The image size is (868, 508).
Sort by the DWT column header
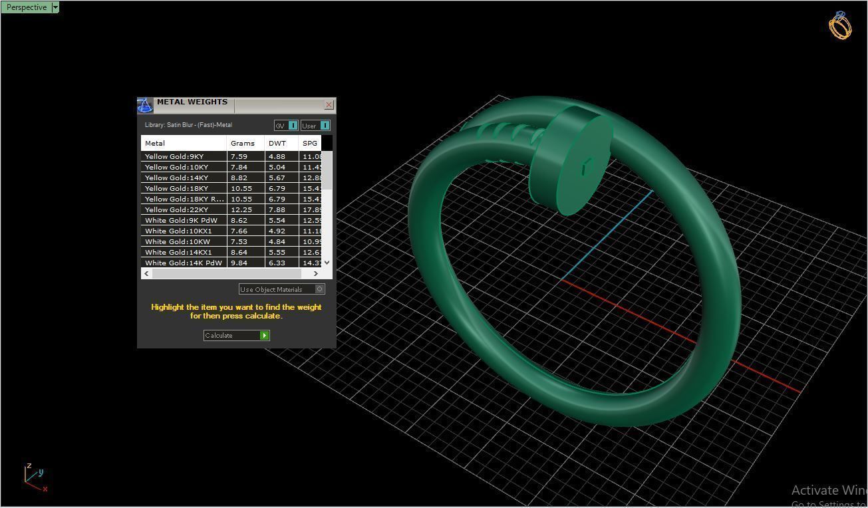click(x=282, y=143)
